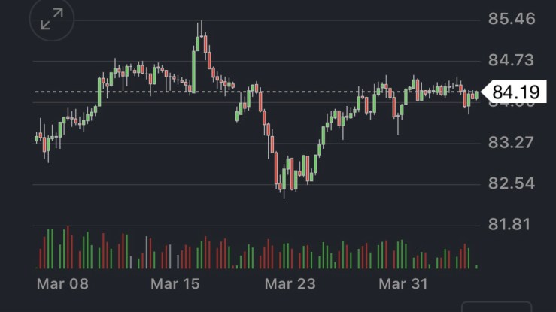The image size is (556, 312).
Task: Click the rightmost latest candlestick
Action: tap(476, 95)
